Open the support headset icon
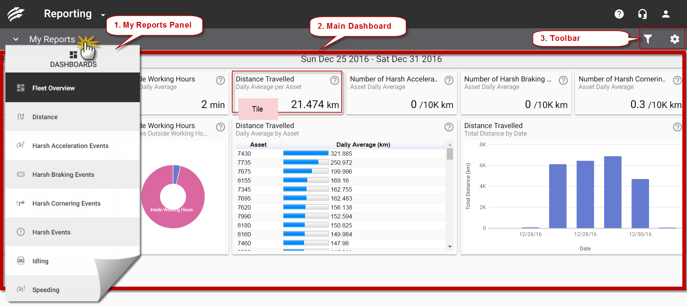The height and width of the screenshot is (306, 687). click(x=642, y=14)
